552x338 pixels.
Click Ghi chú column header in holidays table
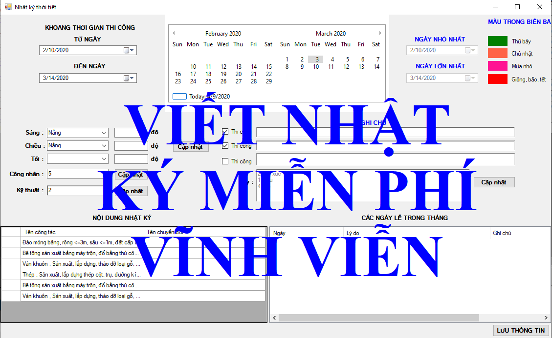[x=520, y=233]
